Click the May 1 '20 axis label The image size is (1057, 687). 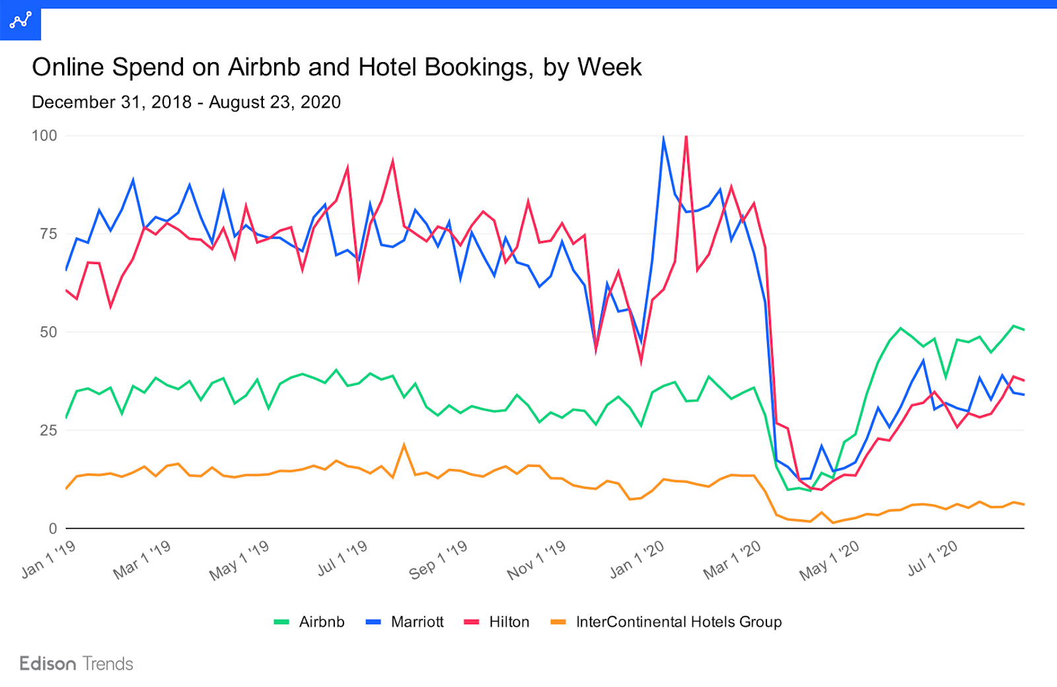pos(830,560)
